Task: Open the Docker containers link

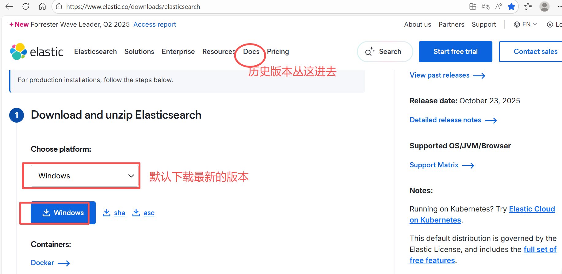Action: pos(50,263)
